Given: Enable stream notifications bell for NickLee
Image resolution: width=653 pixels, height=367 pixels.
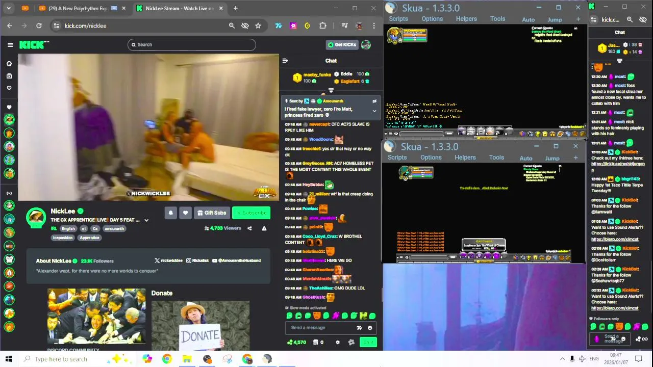Looking at the screenshot, I should coord(170,213).
